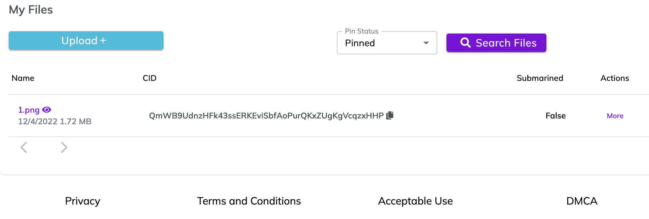Select the left pagination arrow

24,147
